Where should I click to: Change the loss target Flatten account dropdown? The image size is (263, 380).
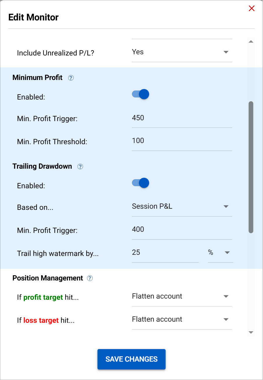(x=226, y=319)
